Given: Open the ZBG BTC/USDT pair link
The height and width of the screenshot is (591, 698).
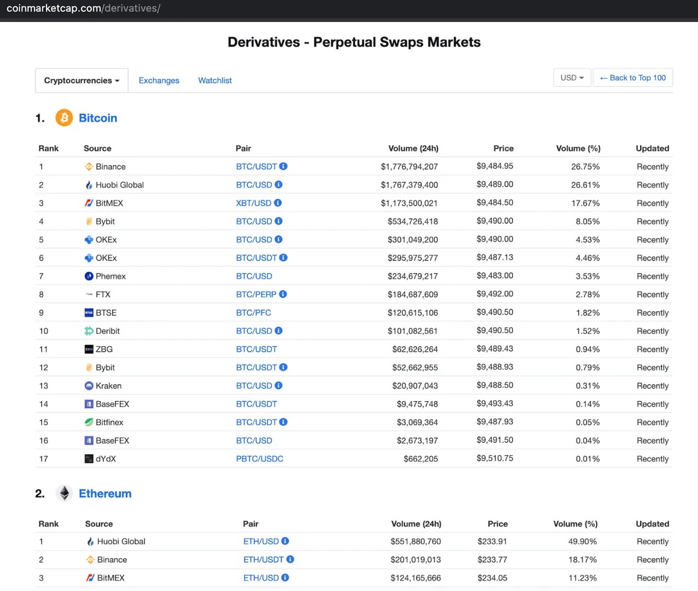Looking at the screenshot, I should [257, 349].
